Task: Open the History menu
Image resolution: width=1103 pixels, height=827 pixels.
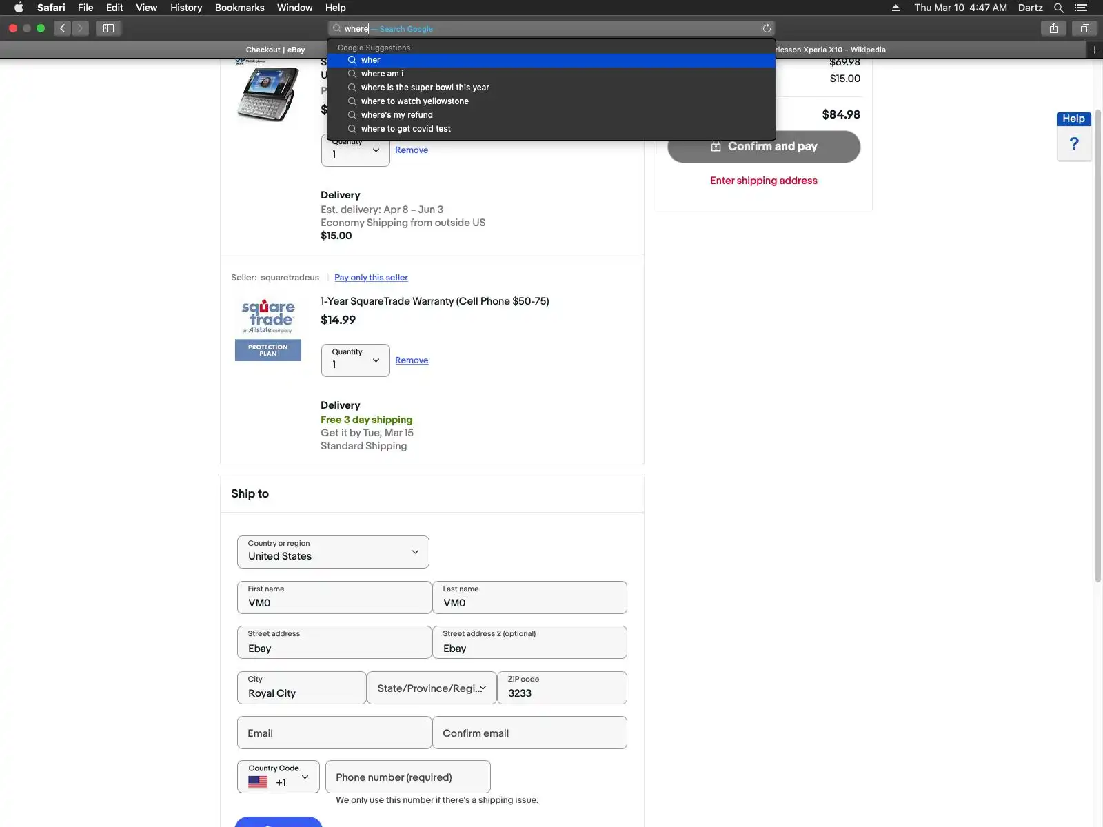Action: (x=186, y=8)
